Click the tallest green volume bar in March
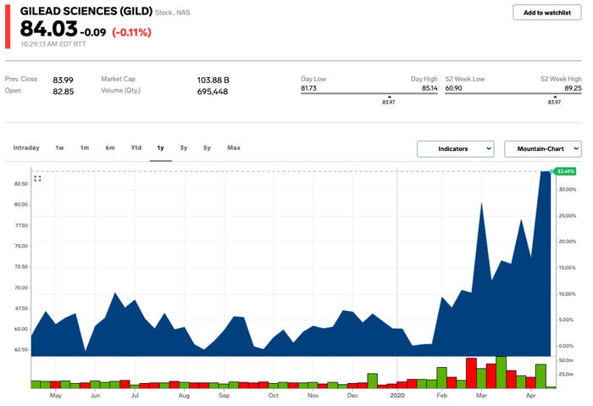This screenshot has height=406, width=593. [502, 372]
